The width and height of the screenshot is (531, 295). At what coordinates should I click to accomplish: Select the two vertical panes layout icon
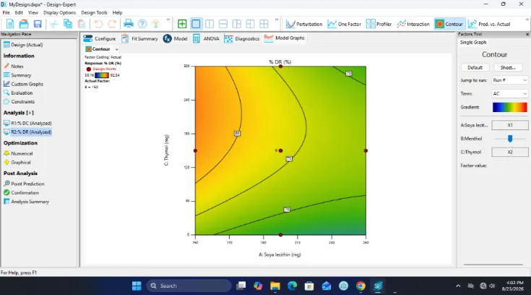210,24
